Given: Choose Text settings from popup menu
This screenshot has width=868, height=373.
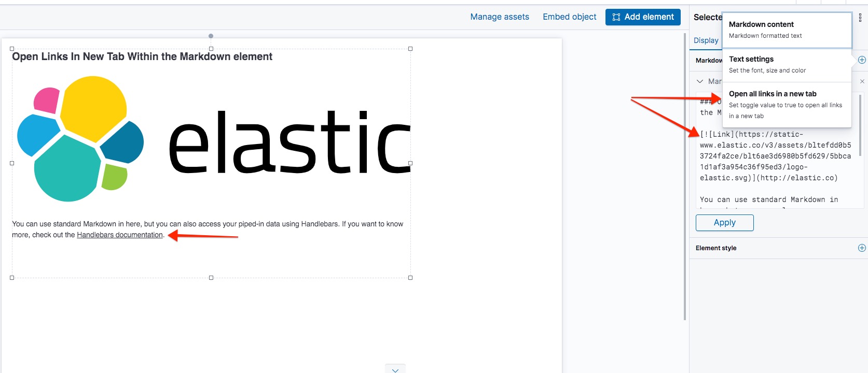Looking at the screenshot, I should point(787,65).
